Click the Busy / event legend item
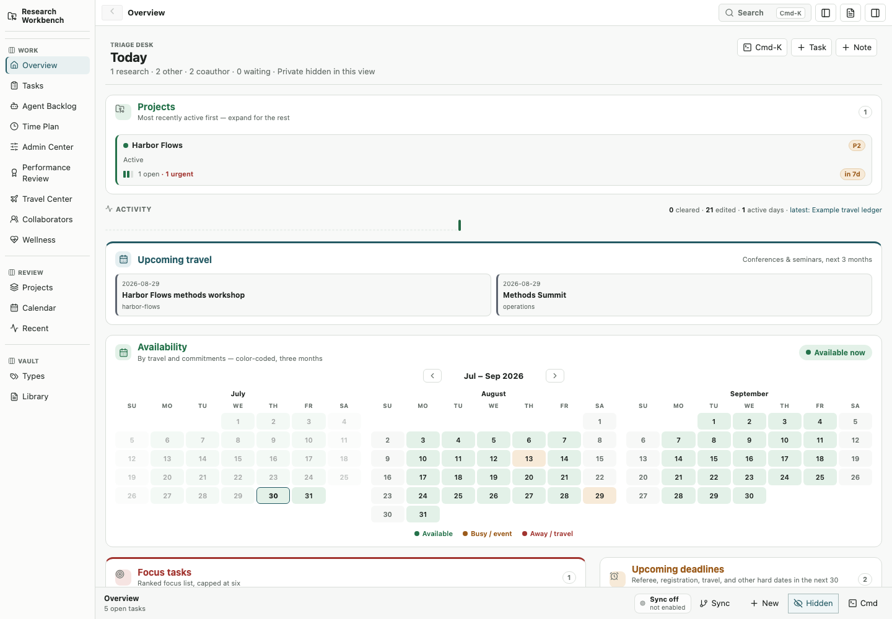 tap(488, 534)
